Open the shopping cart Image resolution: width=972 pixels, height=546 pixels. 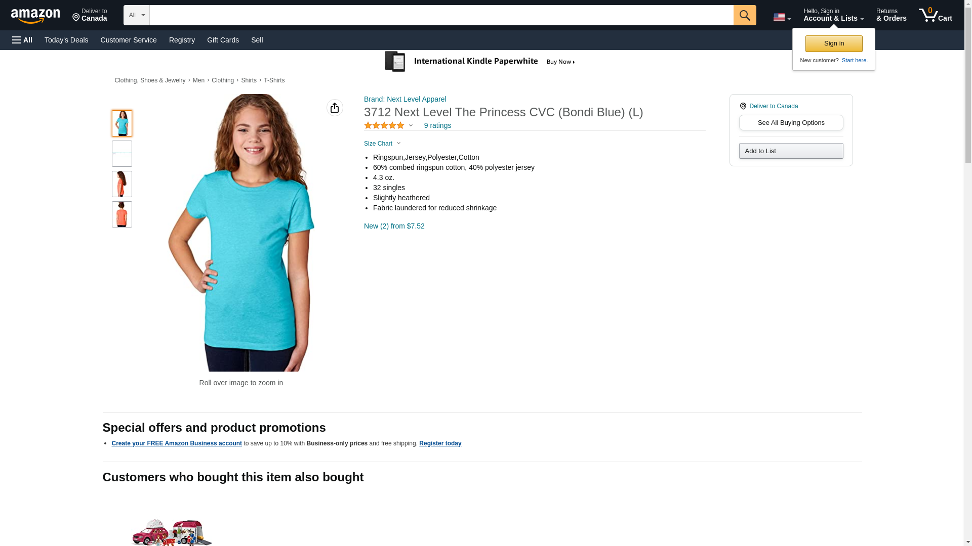pos(935,15)
